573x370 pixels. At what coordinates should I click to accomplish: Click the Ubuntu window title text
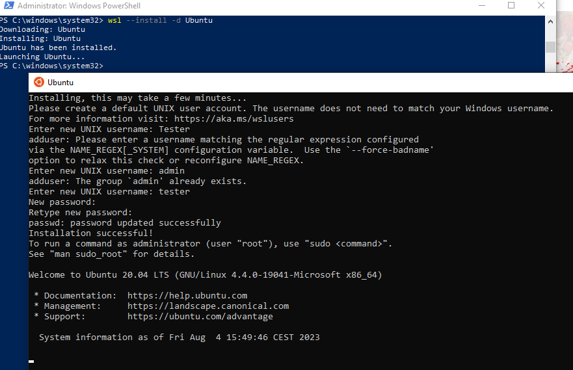click(60, 83)
